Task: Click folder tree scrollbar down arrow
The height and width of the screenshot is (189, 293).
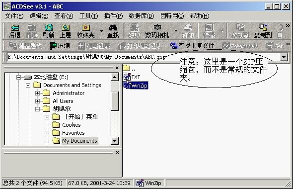Action: click(x=115, y=141)
